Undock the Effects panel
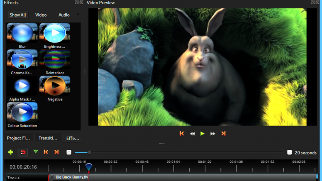Image resolution: width=322 pixels, height=181 pixels. coord(77,2)
